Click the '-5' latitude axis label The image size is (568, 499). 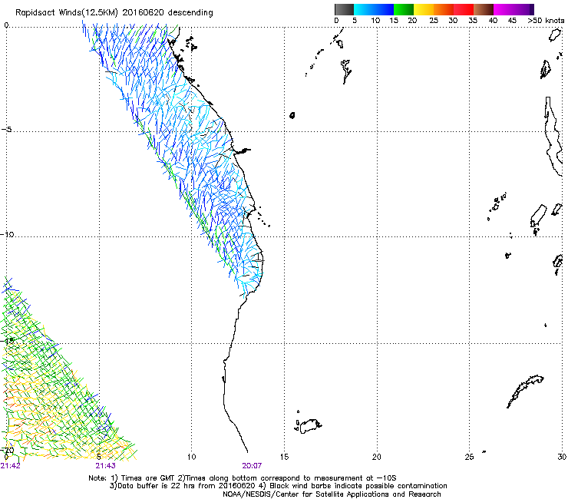coord(6,130)
